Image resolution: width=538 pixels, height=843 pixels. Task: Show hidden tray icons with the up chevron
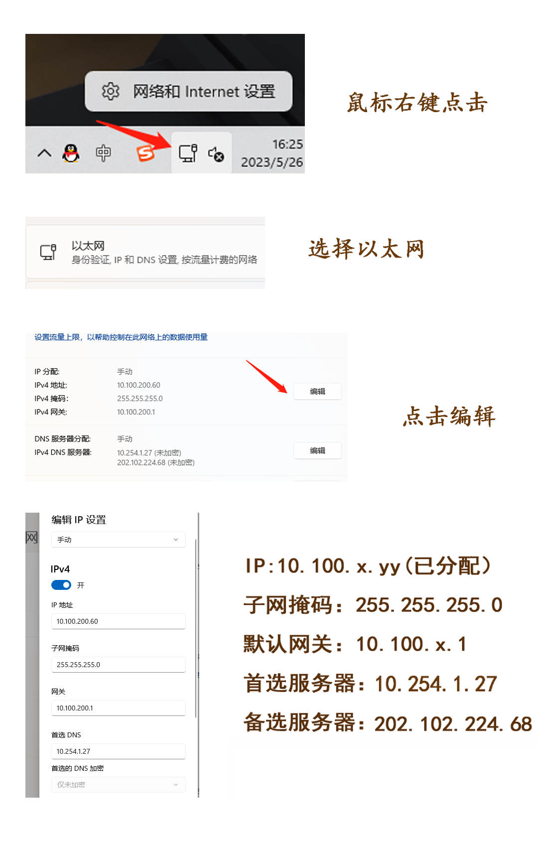[x=44, y=153]
